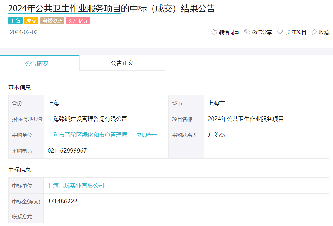Screen dimensions: 333x226
Task: Click the announcement title heading
Action: click(x=112, y=9)
